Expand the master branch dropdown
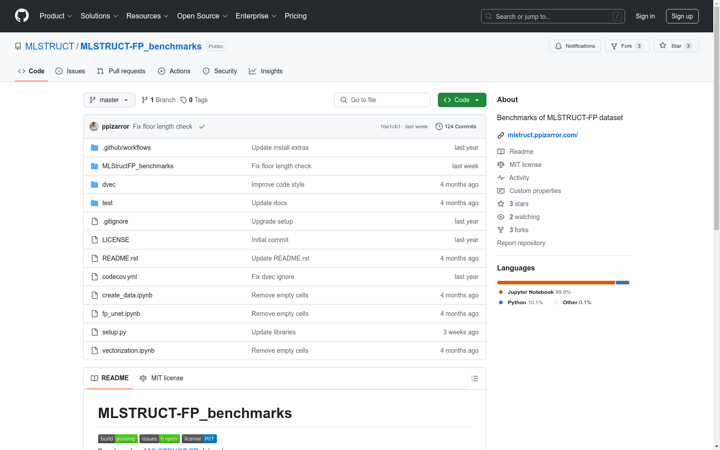Image resolution: width=720 pixels, height=450 pixels. pyautogui.click(x=109, y=100)
